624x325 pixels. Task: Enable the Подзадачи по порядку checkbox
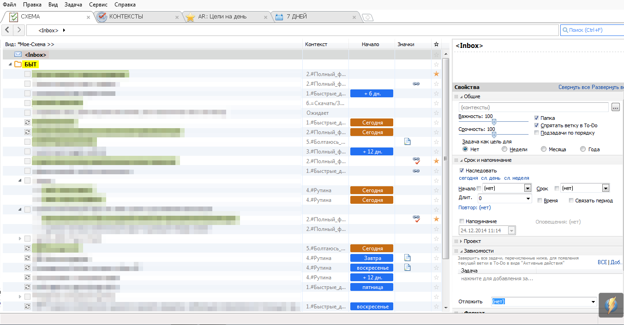pos(536,133)
